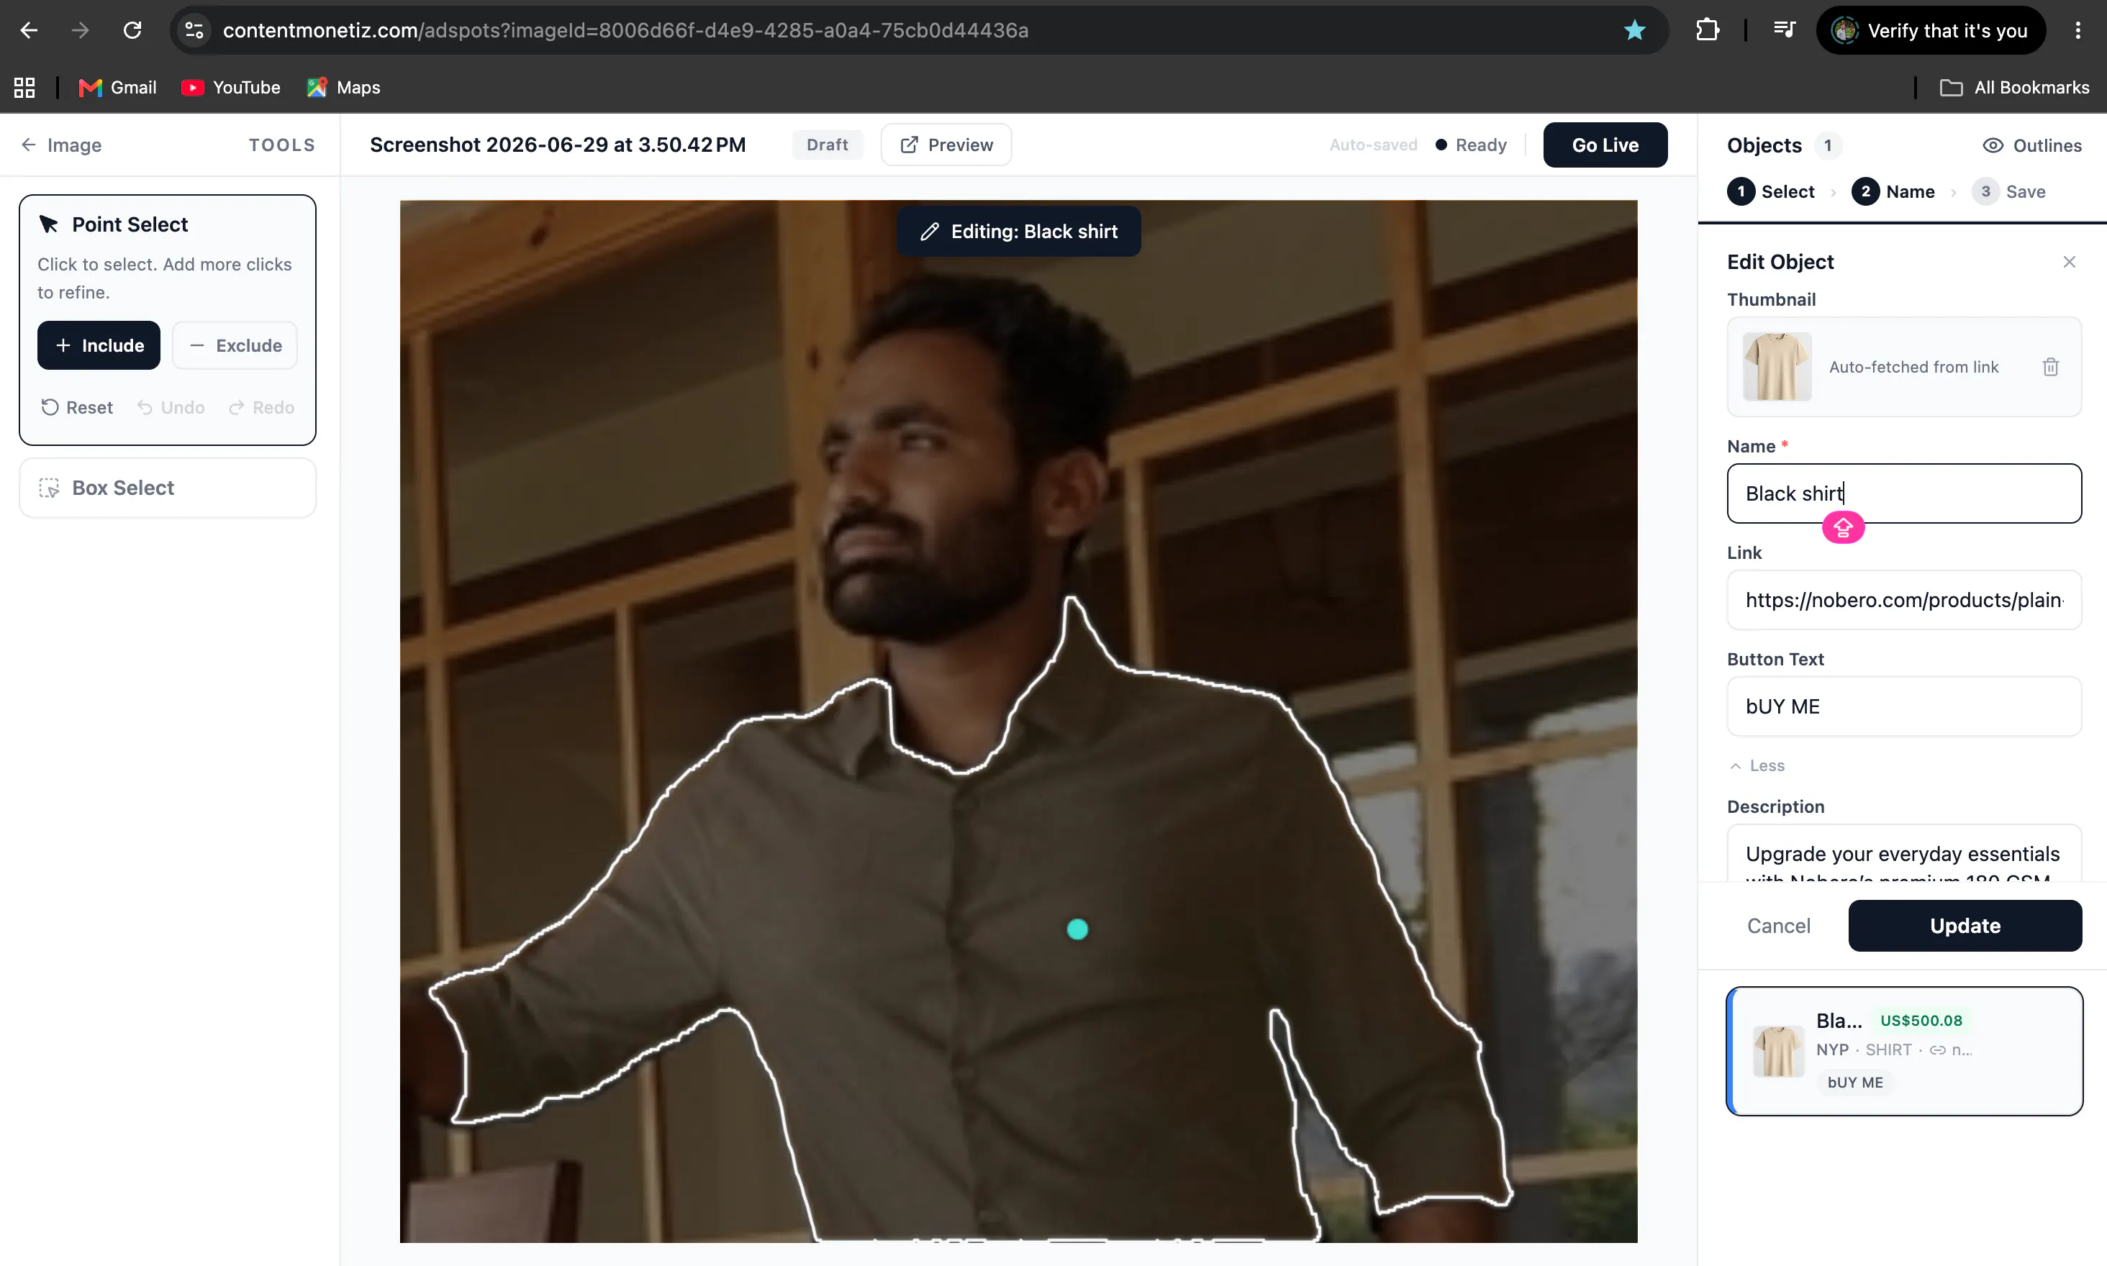Go to step 1 Select
Viewport: 2107px width, 1266px height.
1771,192
